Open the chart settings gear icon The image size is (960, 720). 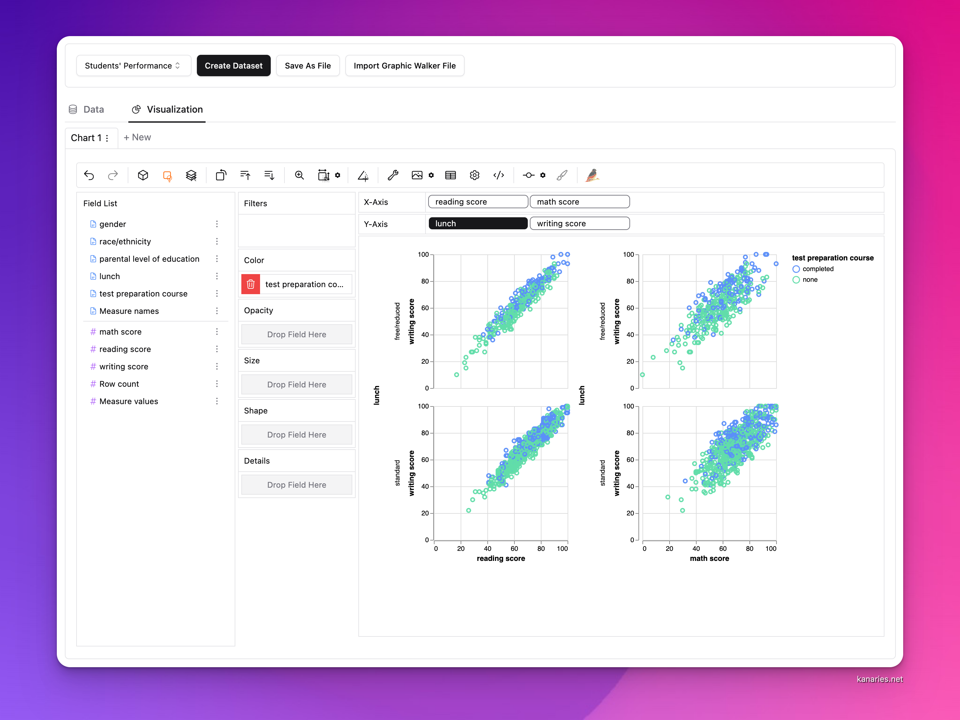pyautogui.click(x=474, y=175)
